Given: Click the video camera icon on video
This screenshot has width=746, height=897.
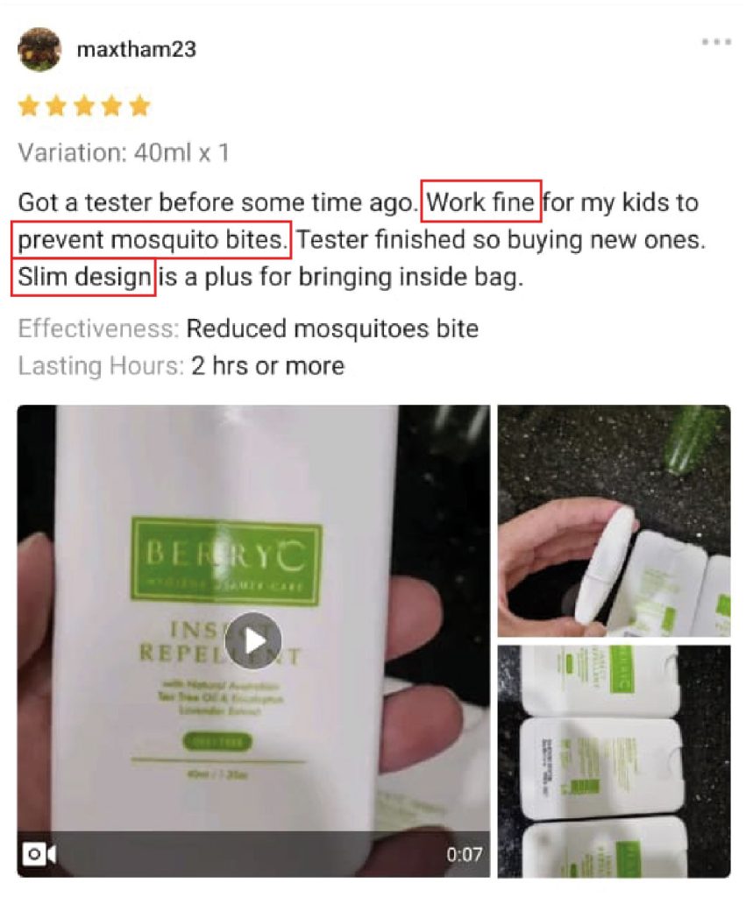Looking at the screenshot, I should point(39,854).
